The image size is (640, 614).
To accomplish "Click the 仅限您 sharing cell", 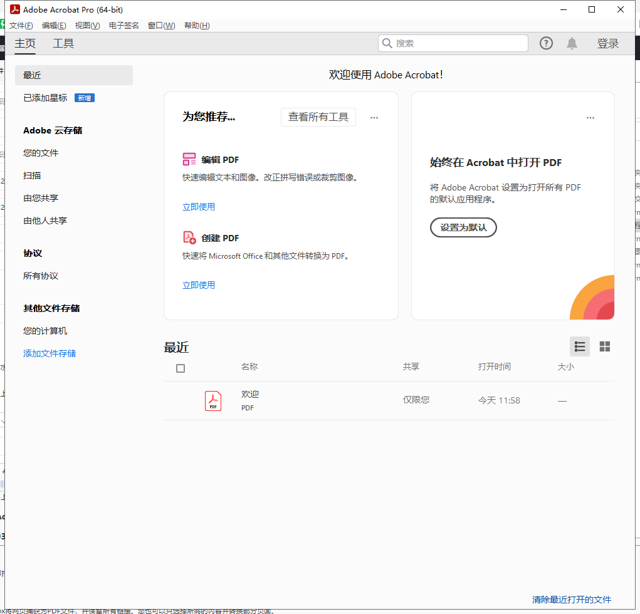I will tap(416, 400).
